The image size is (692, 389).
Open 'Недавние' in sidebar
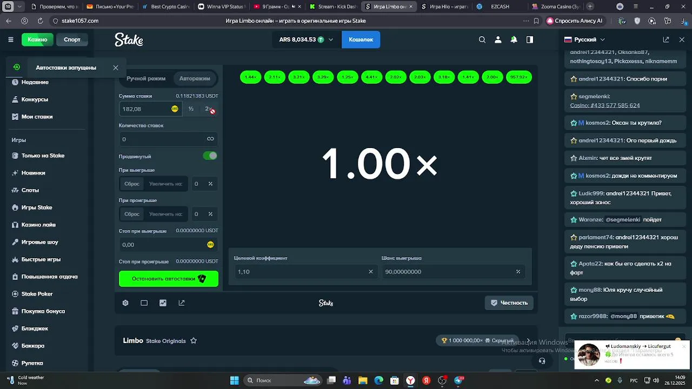click(35, 82)
